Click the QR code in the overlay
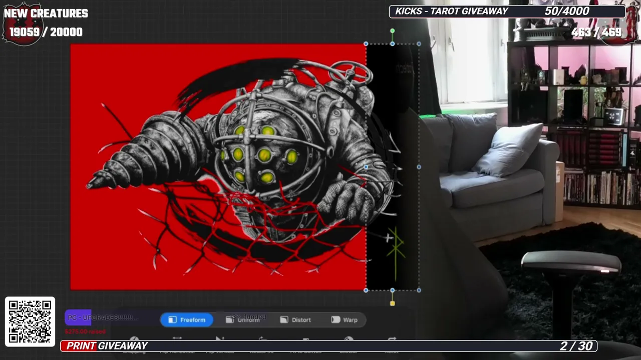The image size is (641, 360). [x=30, y=321]
